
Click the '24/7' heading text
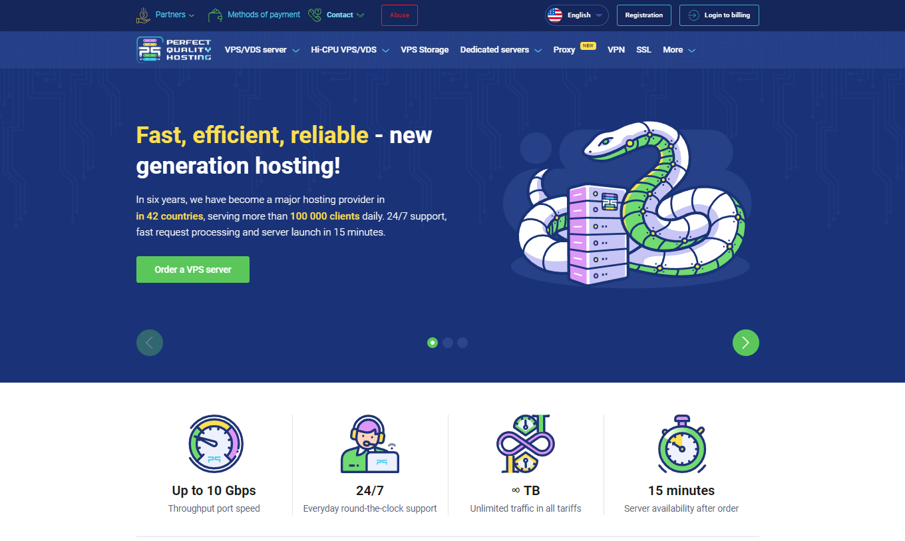370,490
